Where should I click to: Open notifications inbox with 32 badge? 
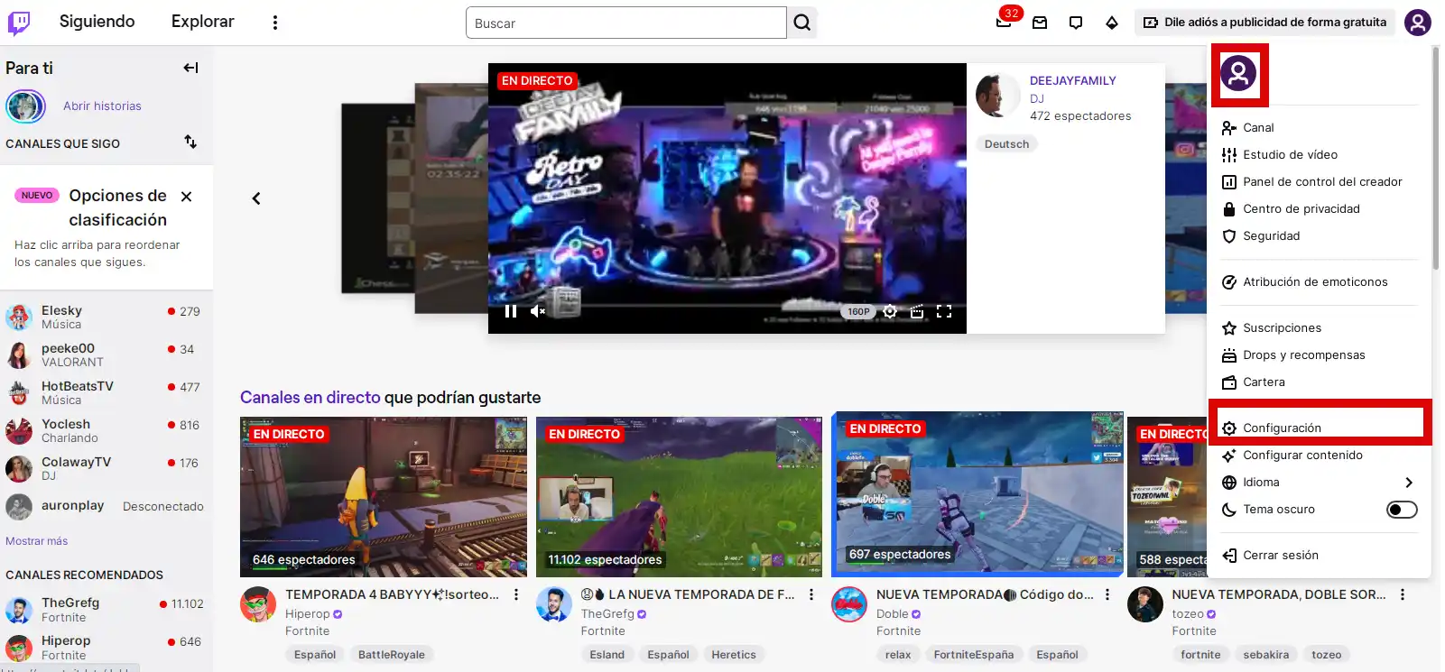[1004, 23]
